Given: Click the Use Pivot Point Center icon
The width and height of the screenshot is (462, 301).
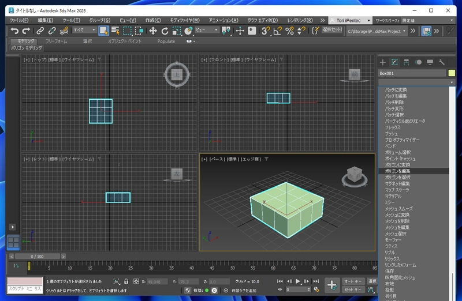Looking at the screenshot, I should pyautogui.click(x=226, y=31).
